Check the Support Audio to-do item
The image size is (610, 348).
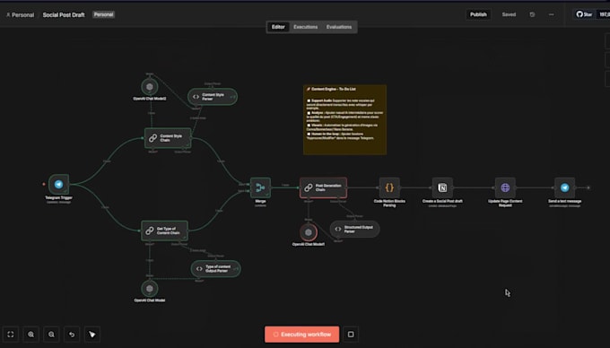pyautogui.click(x=309, y=100)
